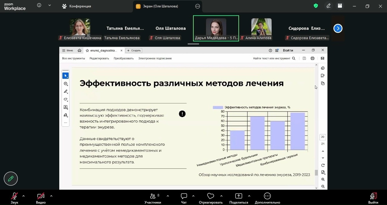Click the green encryption shield icon

click(x=316, y=6)
